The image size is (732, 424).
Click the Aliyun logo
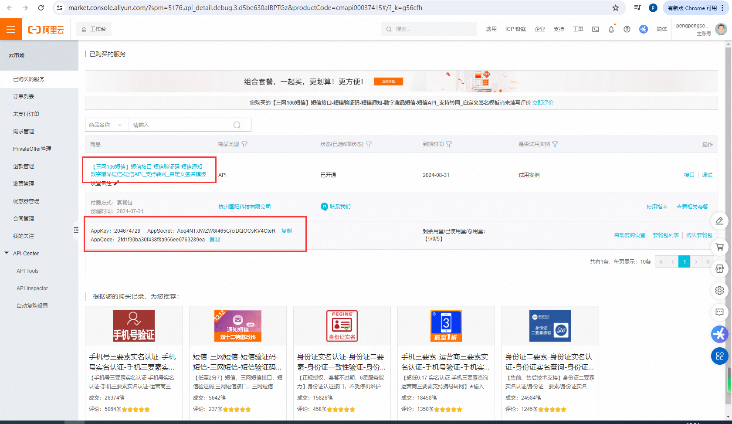coord(46,30)
